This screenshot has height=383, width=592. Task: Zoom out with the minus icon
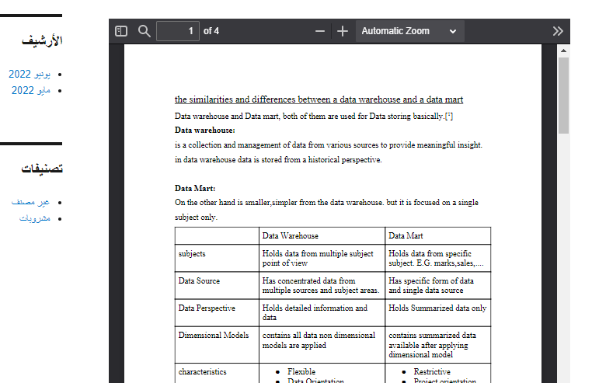pyautogui.click(x=320, y=31)
